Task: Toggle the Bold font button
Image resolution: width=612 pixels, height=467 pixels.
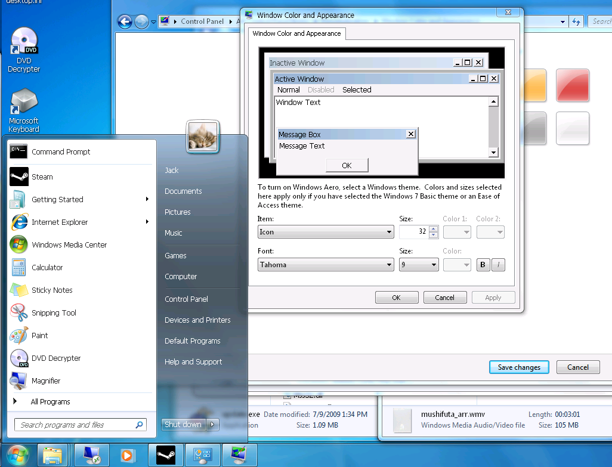Action: pos(483,265)
